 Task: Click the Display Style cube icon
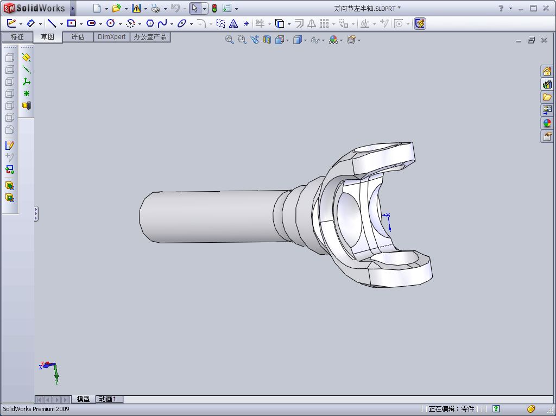pyautogui.click(x=297, y=40)
